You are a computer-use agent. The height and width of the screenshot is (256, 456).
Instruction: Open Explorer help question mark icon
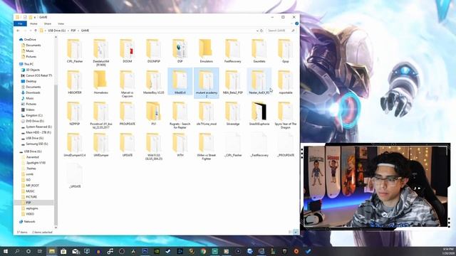(x=296, y=23)
